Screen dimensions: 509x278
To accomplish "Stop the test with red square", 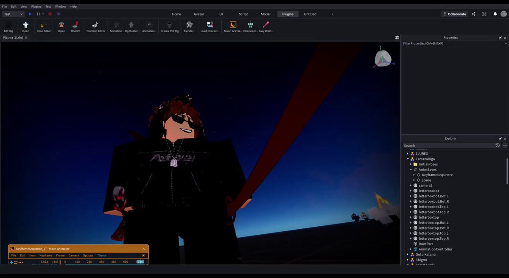I will pos(50,14).
